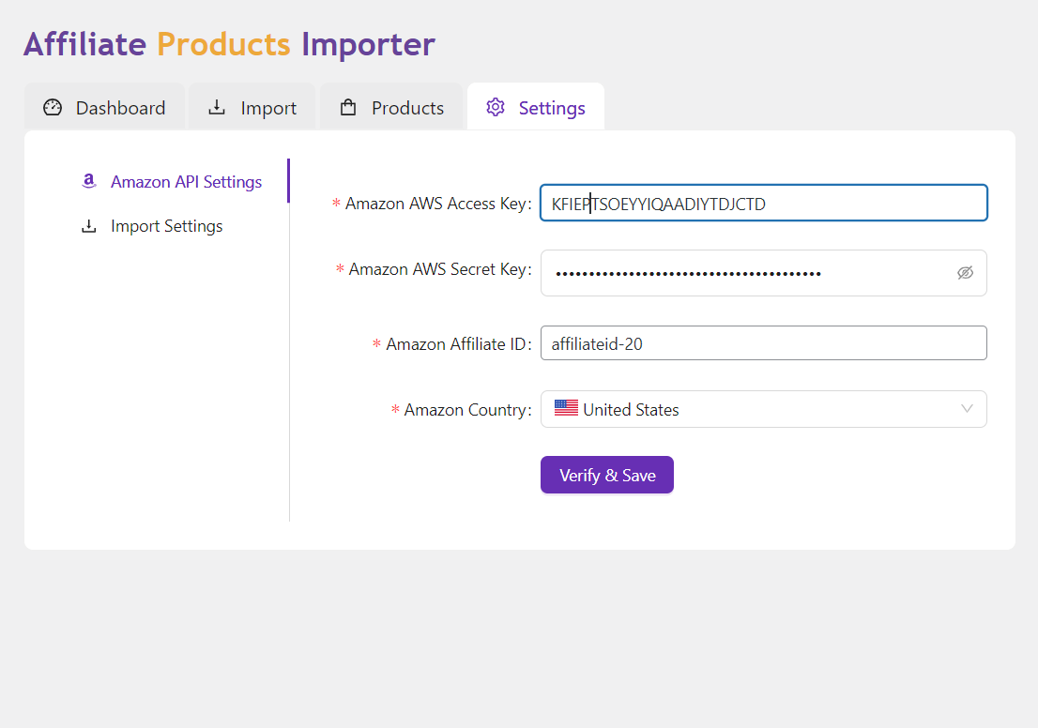Click the Products shopping bag icon
The height and width of the screenshot is (728, 1038).
pyautogui.click(x=348, y=108)
